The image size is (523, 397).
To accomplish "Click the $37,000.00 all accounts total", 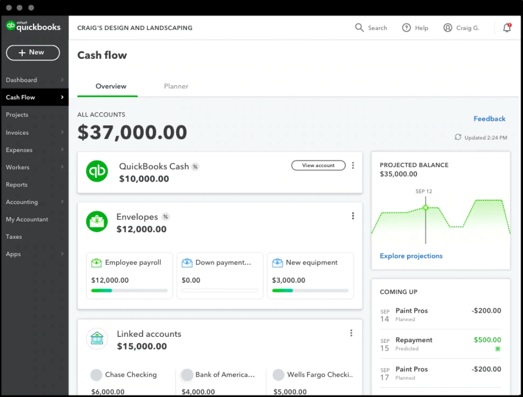I will 132,133.
